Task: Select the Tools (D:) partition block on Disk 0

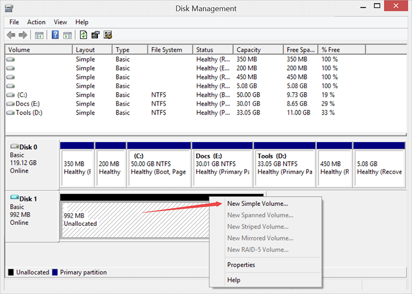Action: (285, 164)
